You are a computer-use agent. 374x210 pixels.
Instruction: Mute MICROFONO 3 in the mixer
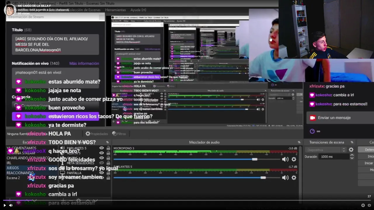tap(285, 159)
